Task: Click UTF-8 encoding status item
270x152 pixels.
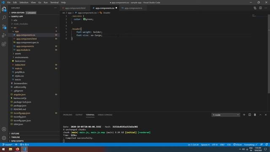Action: (x=215, y=144)
